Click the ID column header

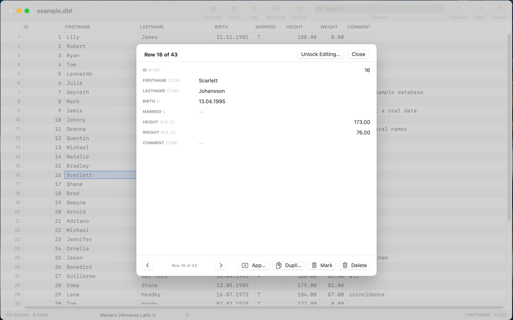coord(43,27)
